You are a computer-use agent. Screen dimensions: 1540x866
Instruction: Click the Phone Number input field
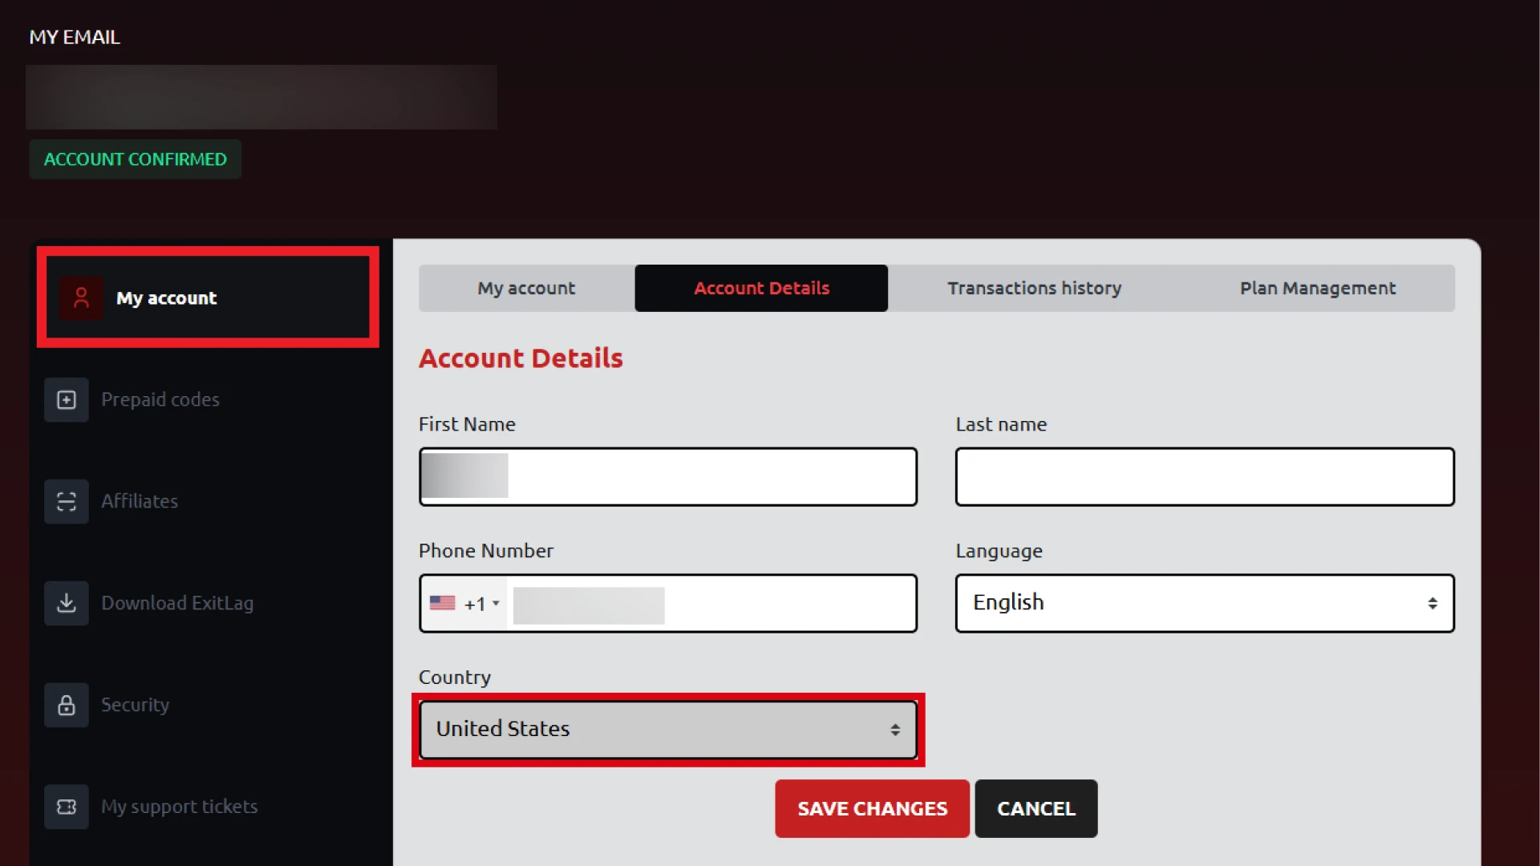pyautogui.click(x=714, y=603)
